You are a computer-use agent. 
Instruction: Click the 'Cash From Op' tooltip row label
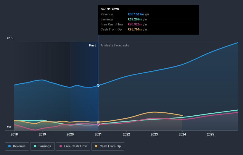pyautogui.click(x=111, y=29)
